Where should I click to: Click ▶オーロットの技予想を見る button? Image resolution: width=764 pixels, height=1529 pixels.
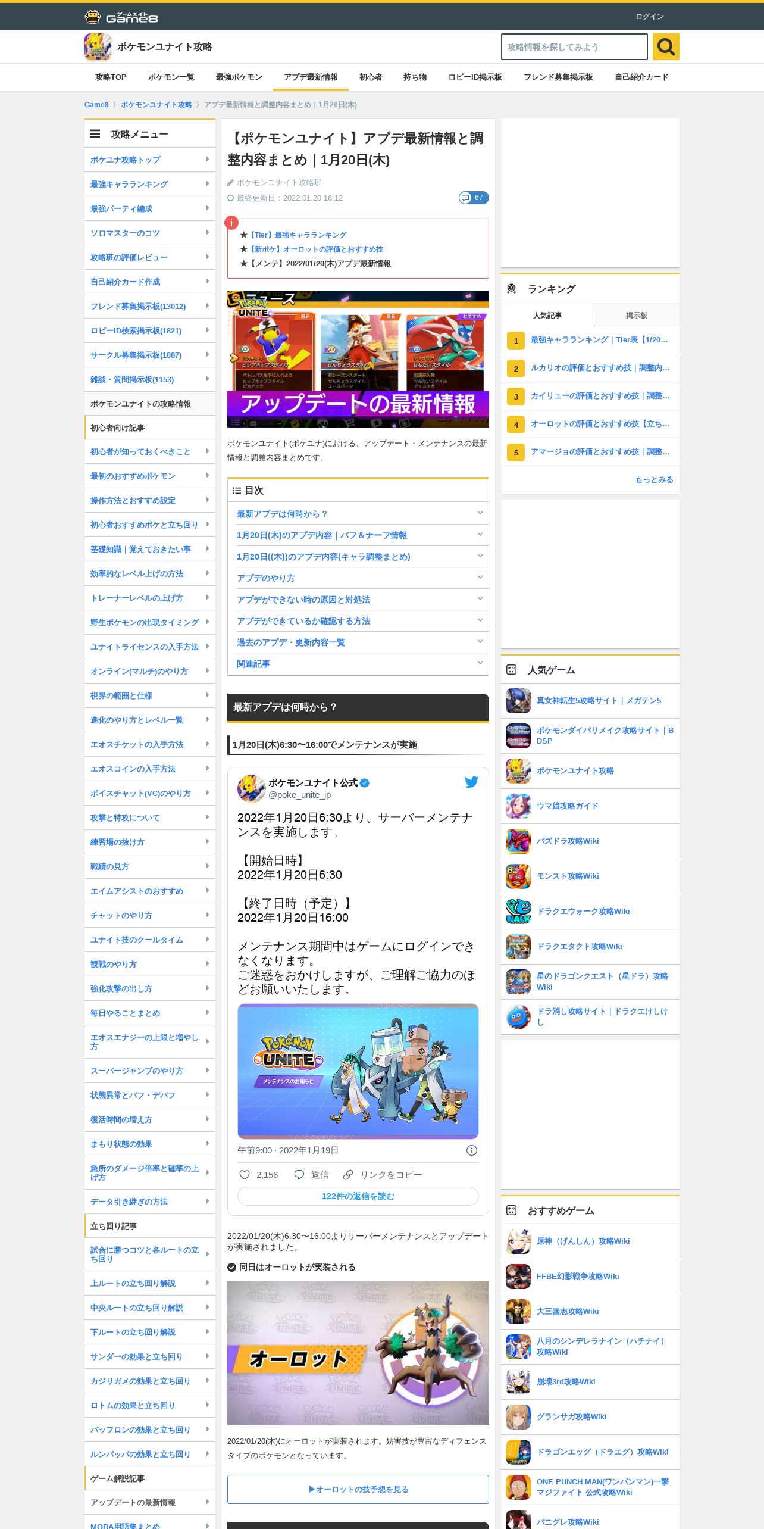pyautogui.click(x=358, y=1489)
